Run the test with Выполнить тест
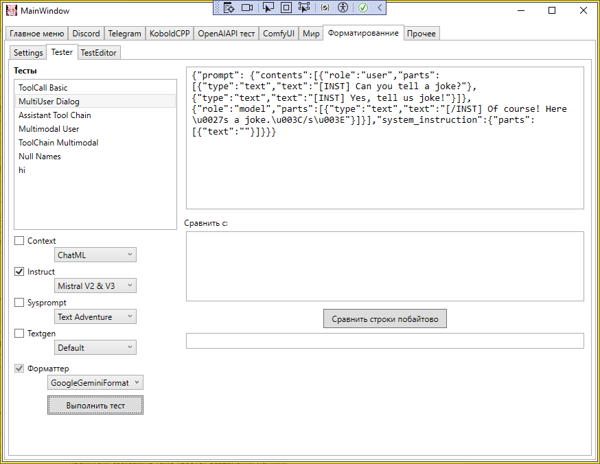 pos(95,405)
